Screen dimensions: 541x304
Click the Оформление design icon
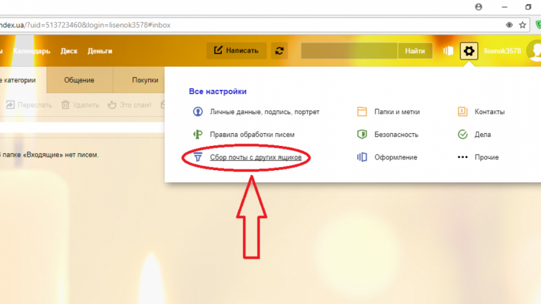[x=362, y=157]
